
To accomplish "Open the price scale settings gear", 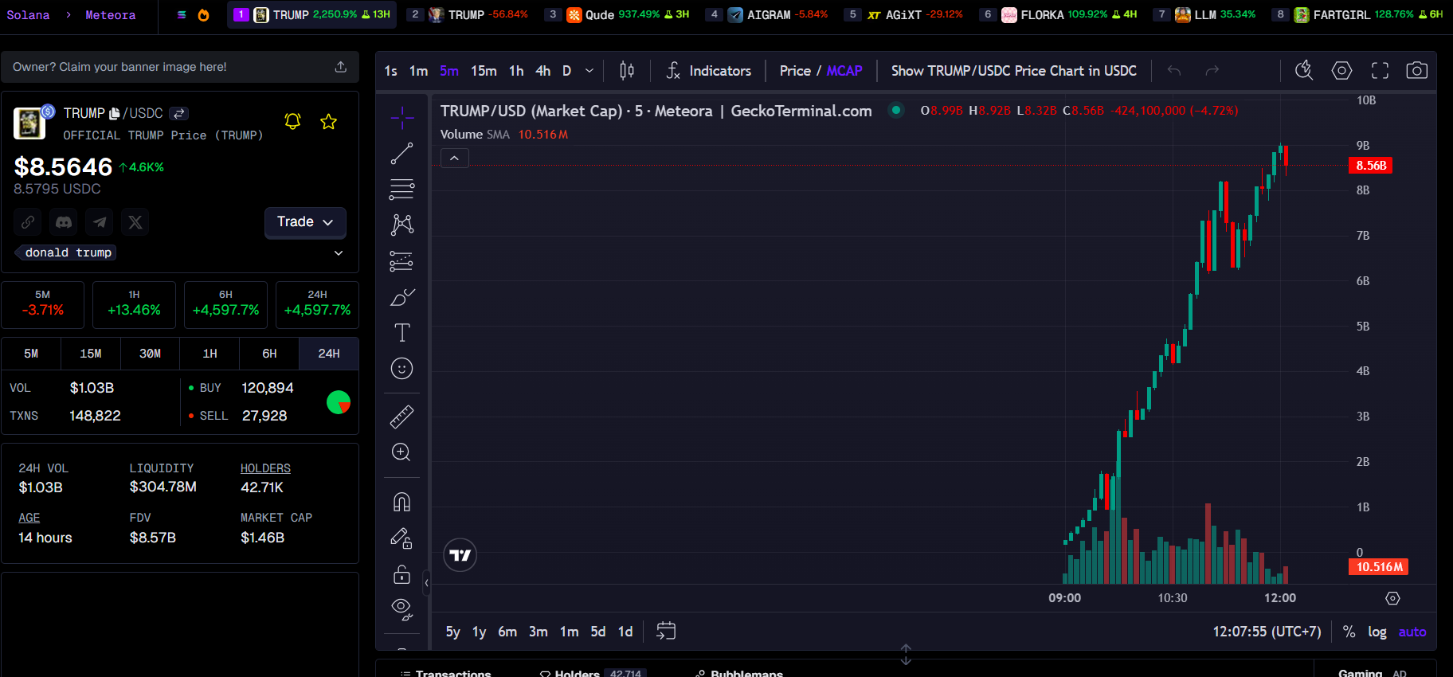I will pyautogui.click(x=1392, y=598).
